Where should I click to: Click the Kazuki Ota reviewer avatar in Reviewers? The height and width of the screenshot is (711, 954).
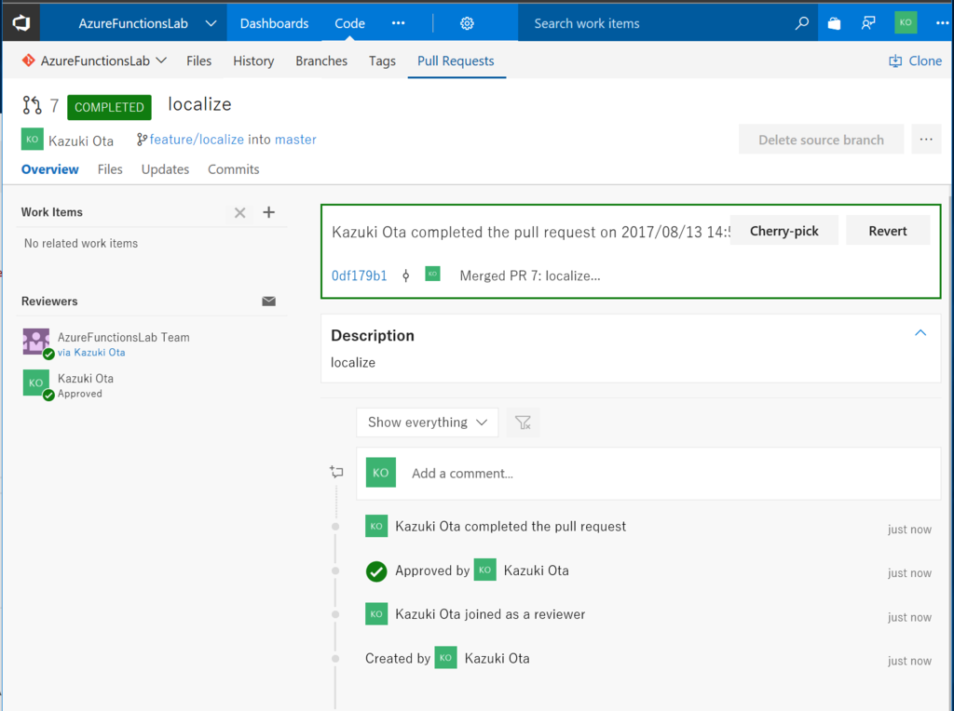pos(36,382)
